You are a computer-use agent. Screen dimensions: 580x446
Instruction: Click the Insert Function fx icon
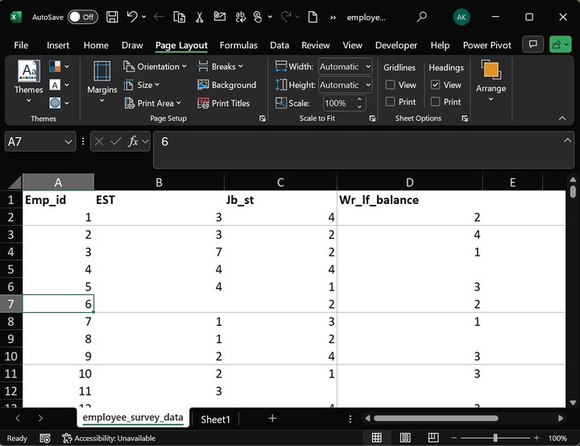point(134,141)
